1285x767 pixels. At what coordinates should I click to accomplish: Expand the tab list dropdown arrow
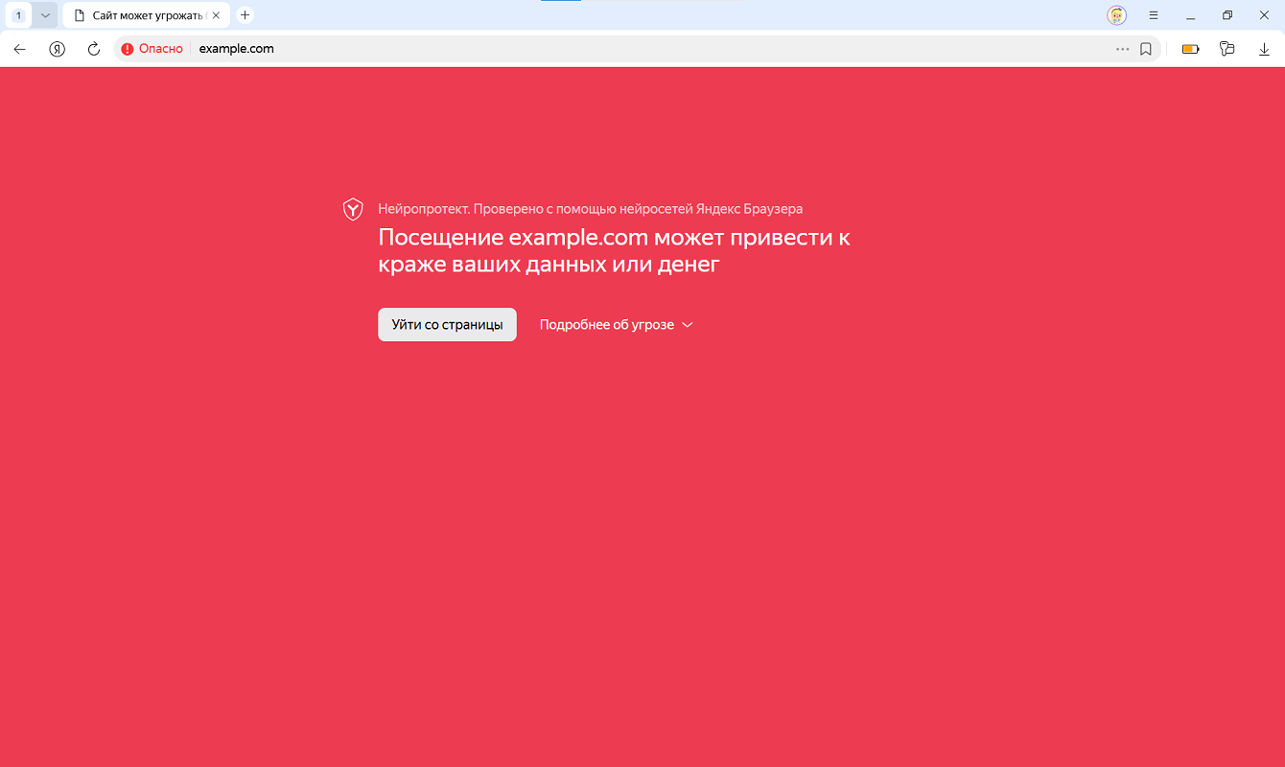[x=45, y=15]
